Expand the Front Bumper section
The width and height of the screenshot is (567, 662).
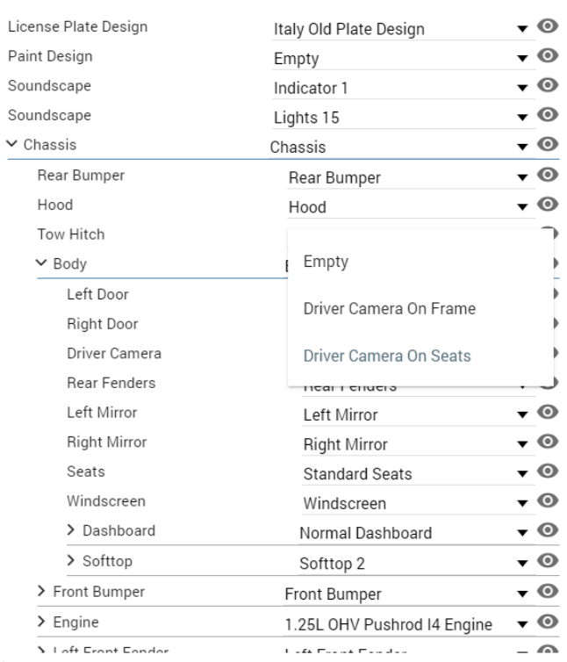tap(41, 591)
